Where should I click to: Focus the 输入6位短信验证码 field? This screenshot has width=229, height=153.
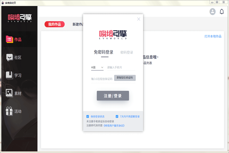(x=102, y=79)
